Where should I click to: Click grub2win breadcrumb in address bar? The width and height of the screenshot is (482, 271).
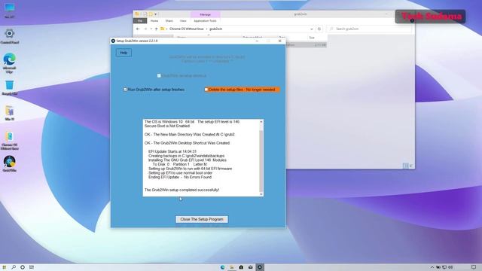point(216,29)
